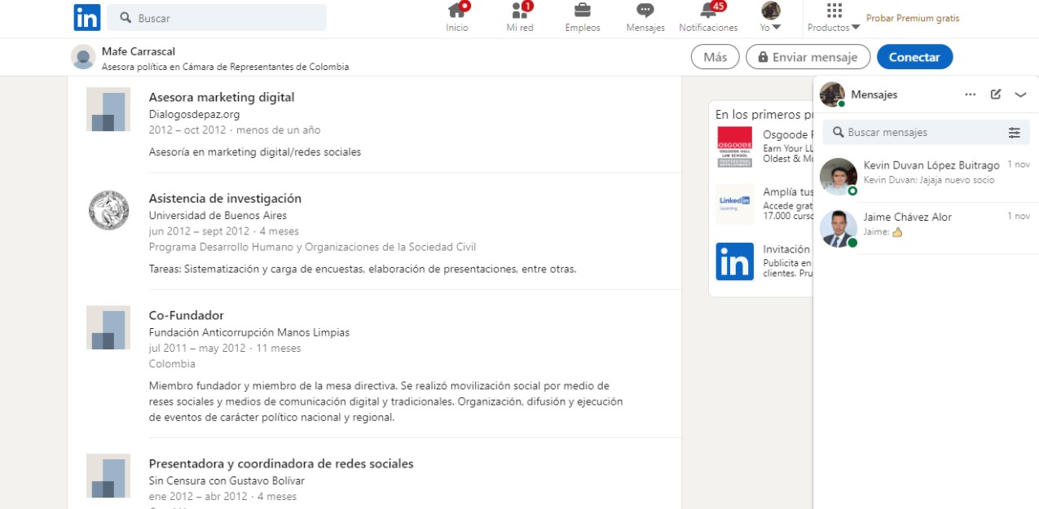
Task: Click the LinkedIn logo
Action: pyautogui.click(x=86, y=17)
